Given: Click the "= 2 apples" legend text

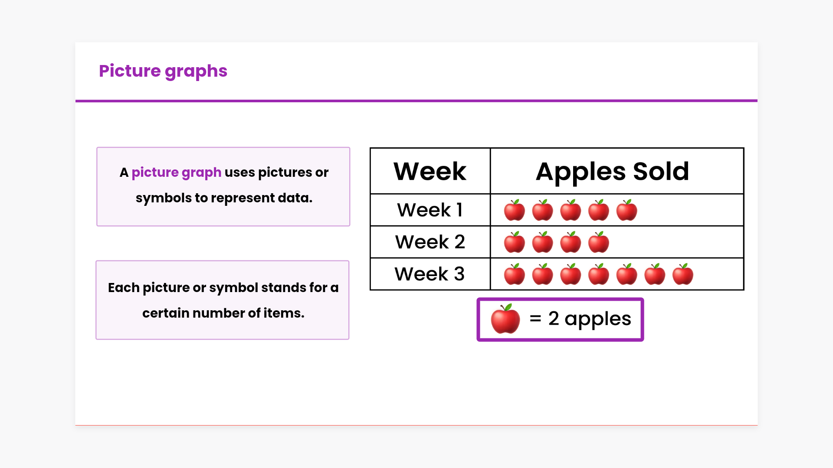Looking at the screenshot, I should click(580, 319).
